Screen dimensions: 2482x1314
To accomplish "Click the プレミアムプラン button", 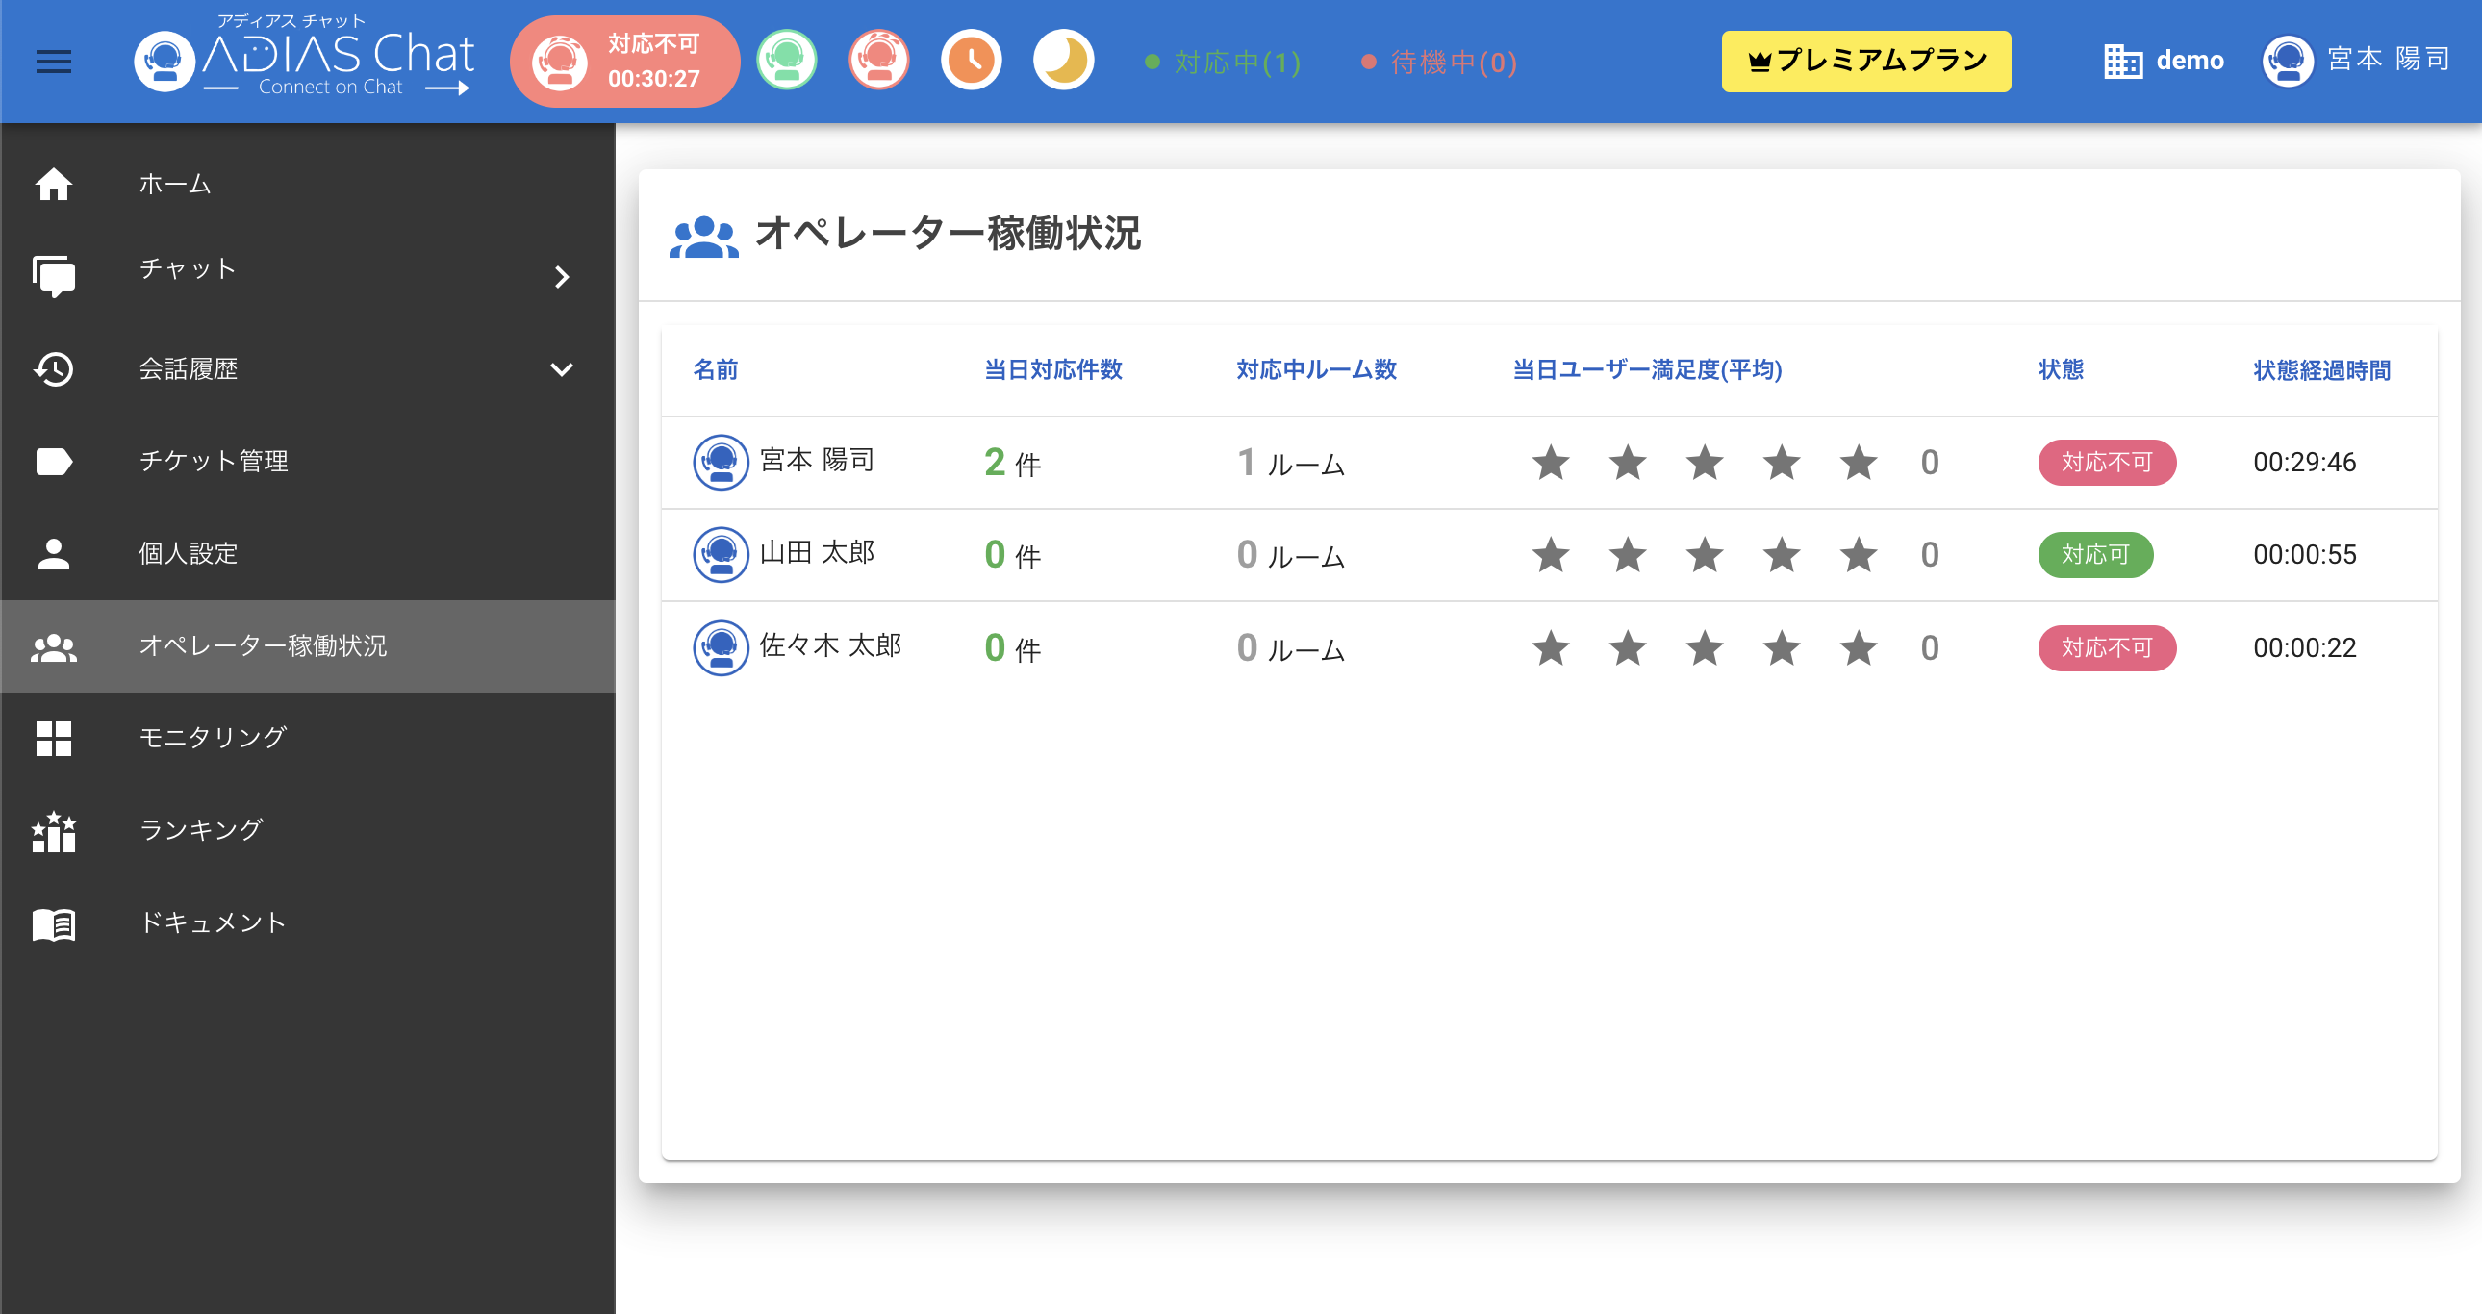I will point(1865,61).
